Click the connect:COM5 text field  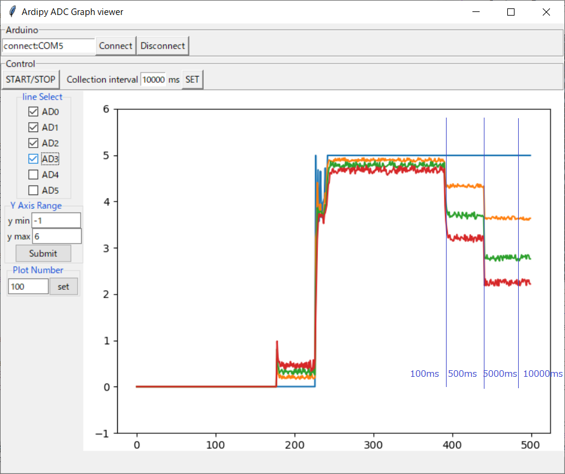point(47,46)
